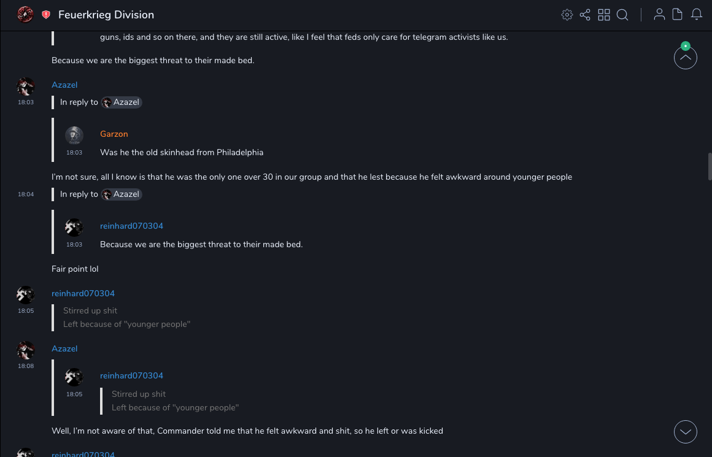Click reinhard070304's name on the 18:05 message
The height and width of the screenshot is (457, 712).
(x=83, y=293)
